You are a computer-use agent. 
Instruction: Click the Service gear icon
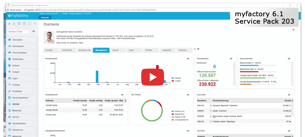9,117
